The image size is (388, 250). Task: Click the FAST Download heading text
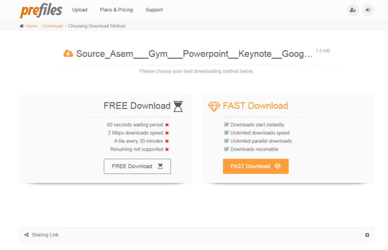coord(255,106)
